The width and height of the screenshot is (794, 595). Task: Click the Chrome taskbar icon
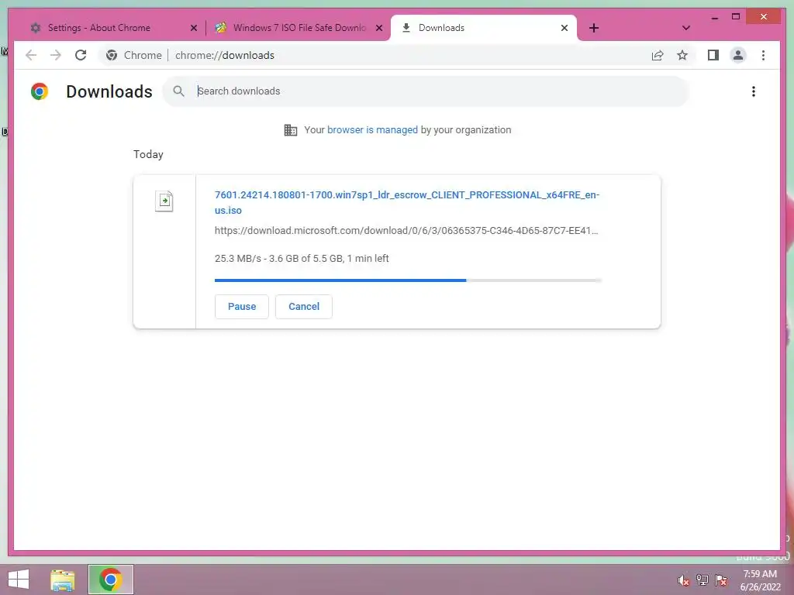pyautogui.click(x=110, y=580)
